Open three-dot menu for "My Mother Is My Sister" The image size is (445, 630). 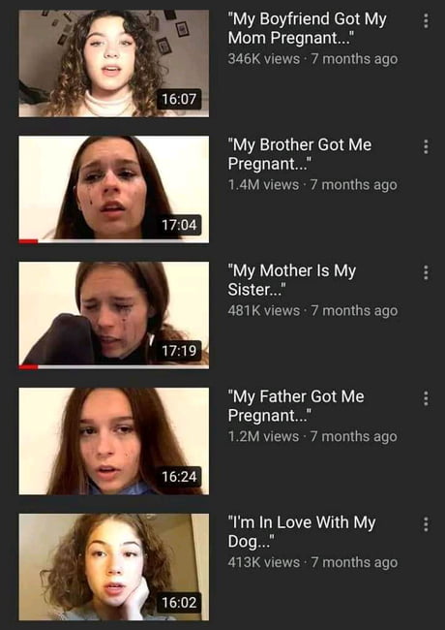(x=426, y=272)
